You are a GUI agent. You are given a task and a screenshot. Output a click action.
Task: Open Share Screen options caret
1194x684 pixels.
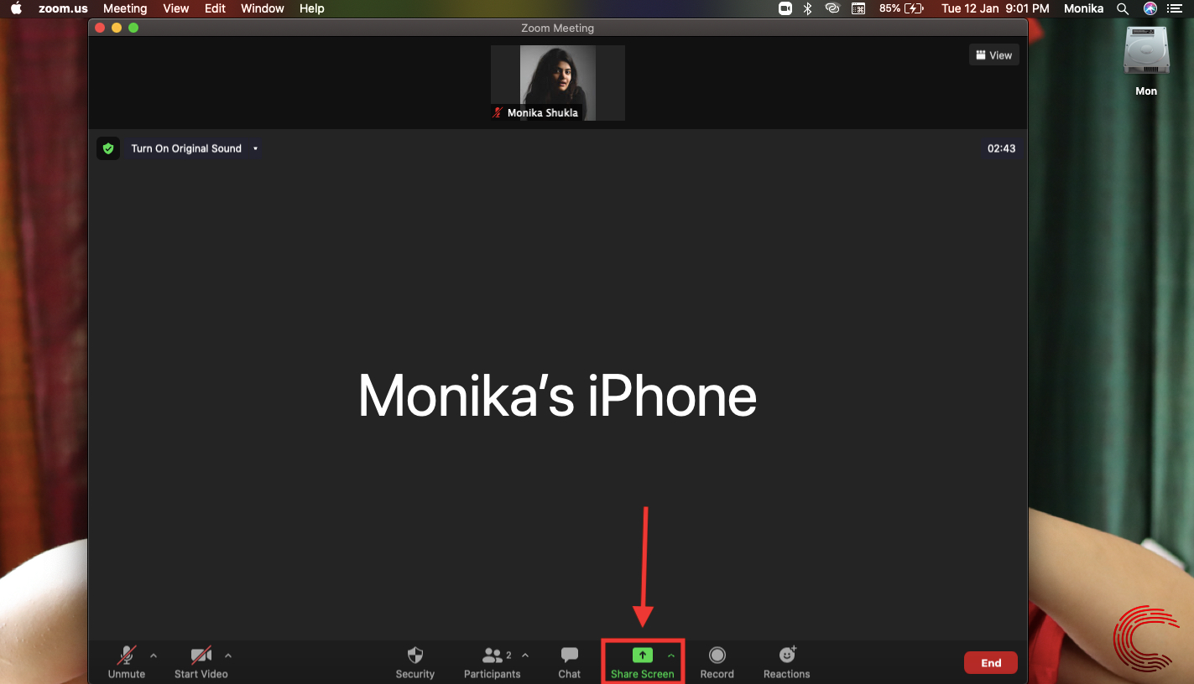coord(670,655)
